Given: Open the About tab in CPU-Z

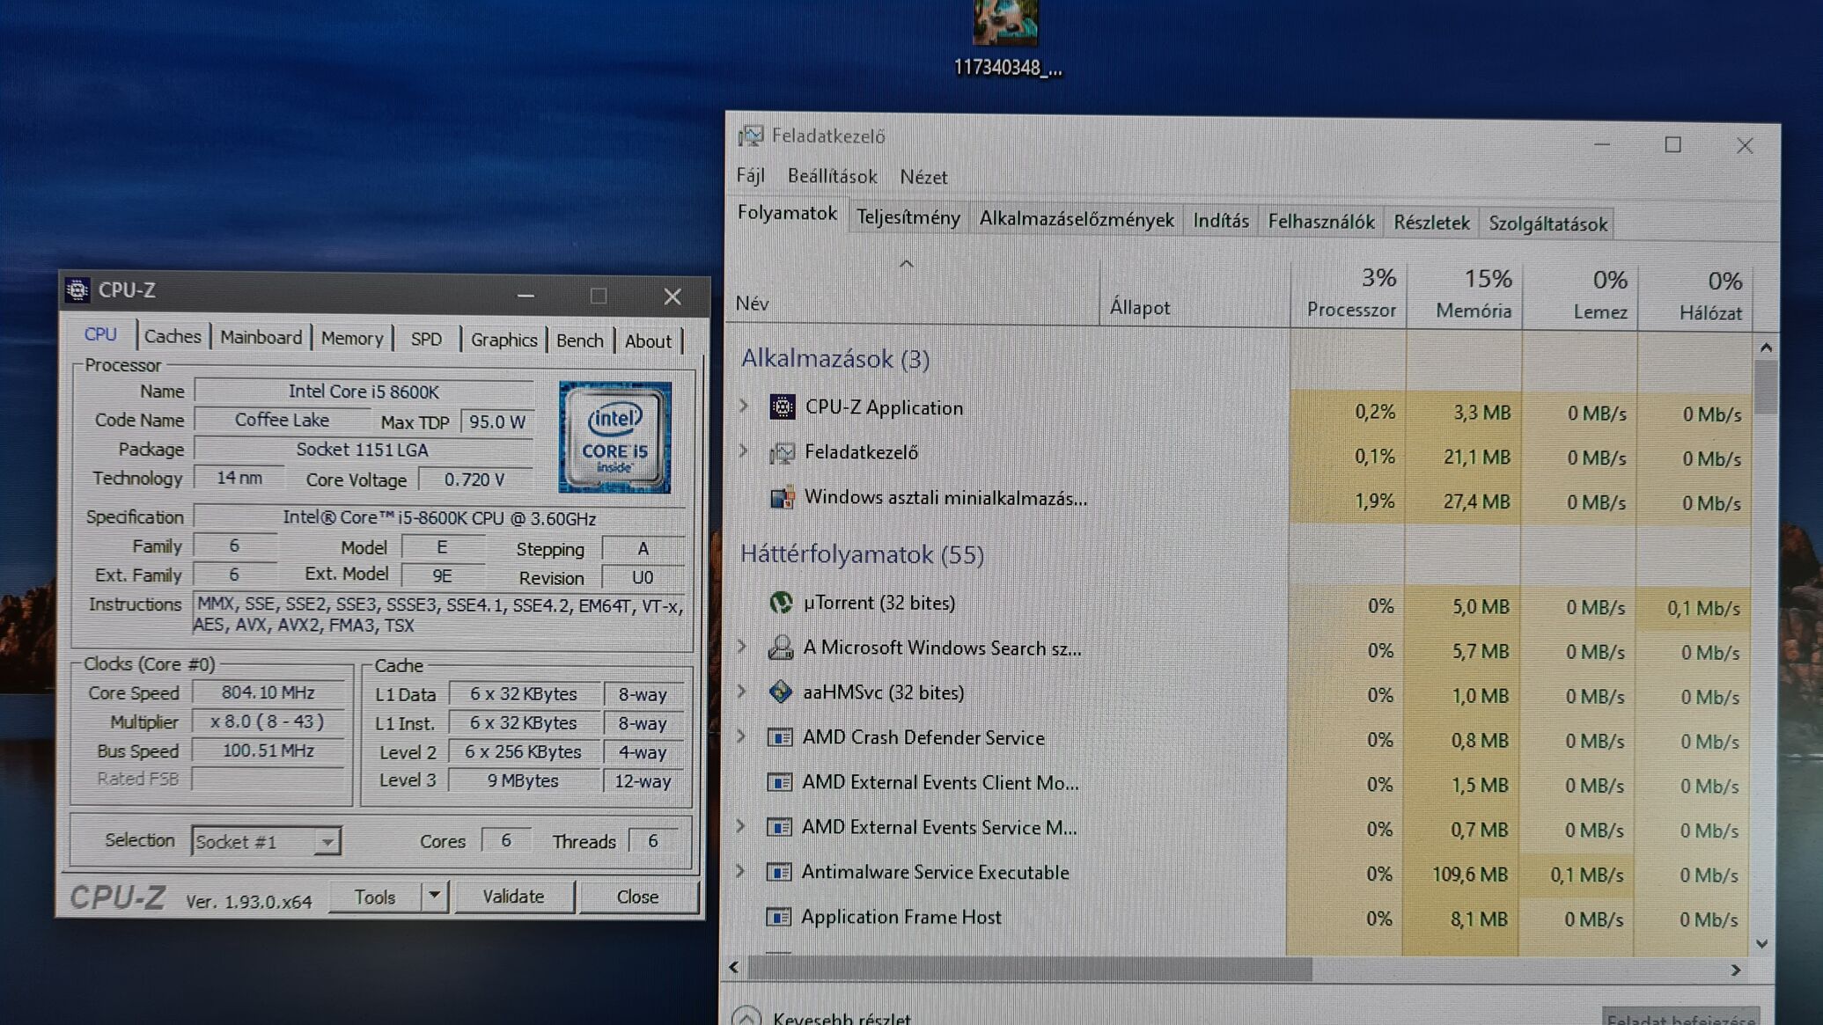Looking at the screenshot, I should pos(648,341).
